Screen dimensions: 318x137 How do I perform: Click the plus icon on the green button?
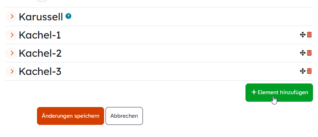click(254, 92)
